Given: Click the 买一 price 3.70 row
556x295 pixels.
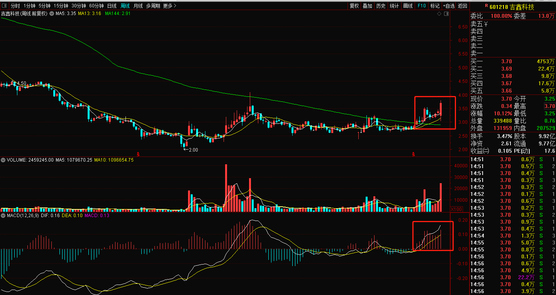Looking at the screenshot, I should pyautogui.click(x=512, y=61).
